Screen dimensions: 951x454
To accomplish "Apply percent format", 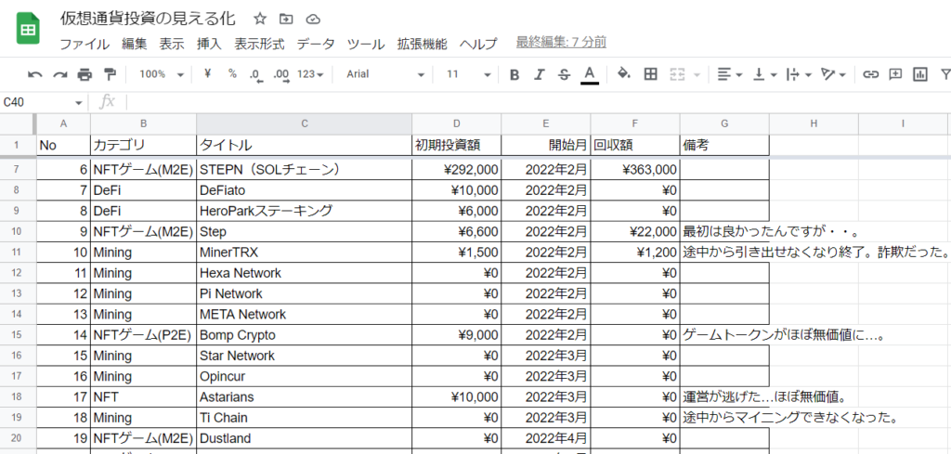I will pyautogui.click(x=232, y=74).
